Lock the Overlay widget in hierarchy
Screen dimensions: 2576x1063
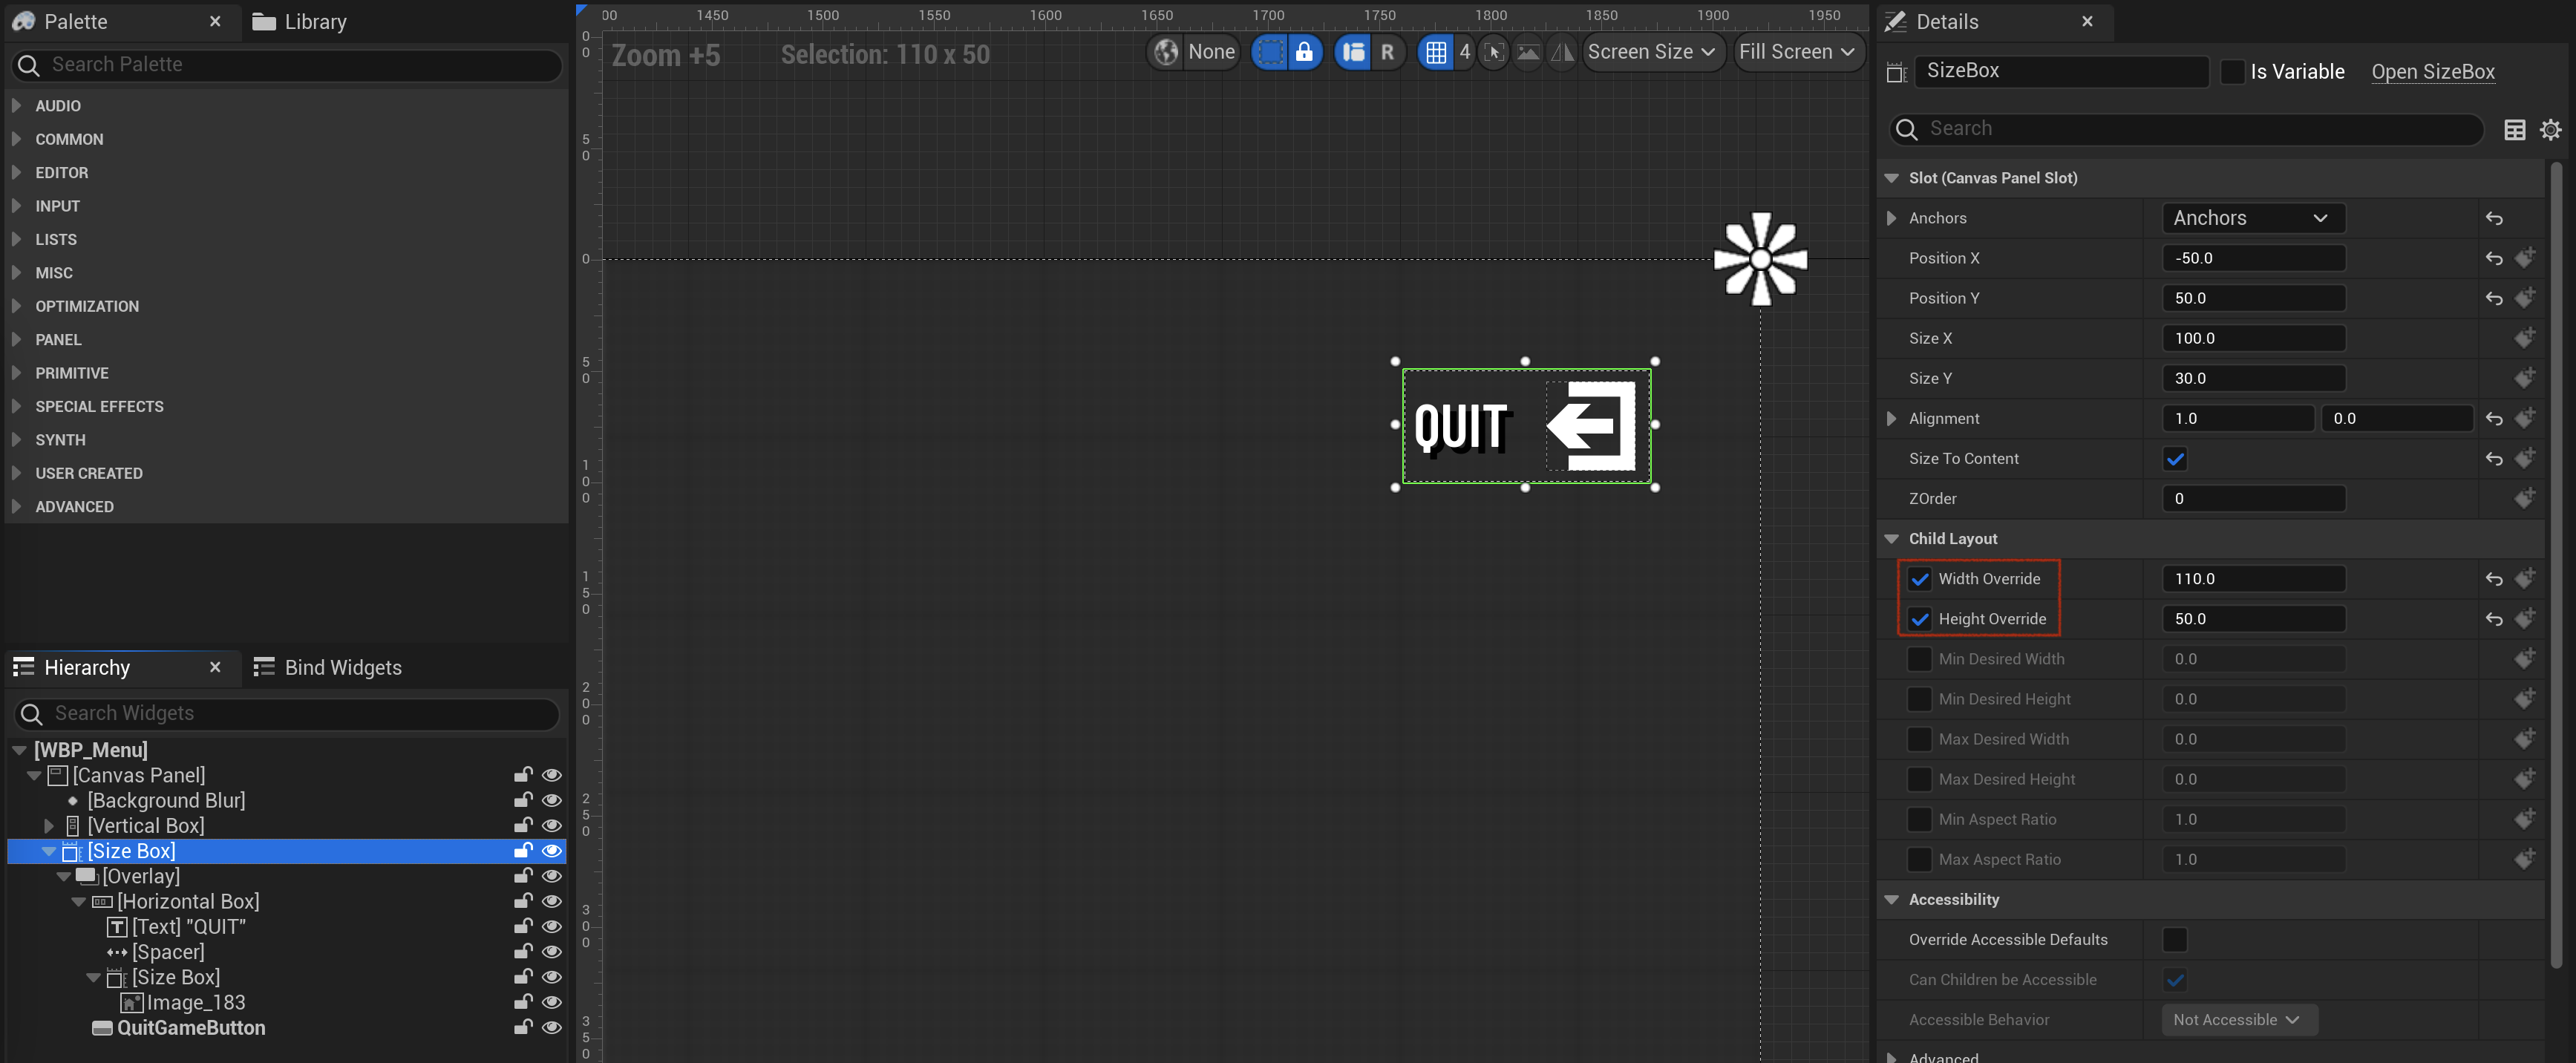(x=522, y=876)
